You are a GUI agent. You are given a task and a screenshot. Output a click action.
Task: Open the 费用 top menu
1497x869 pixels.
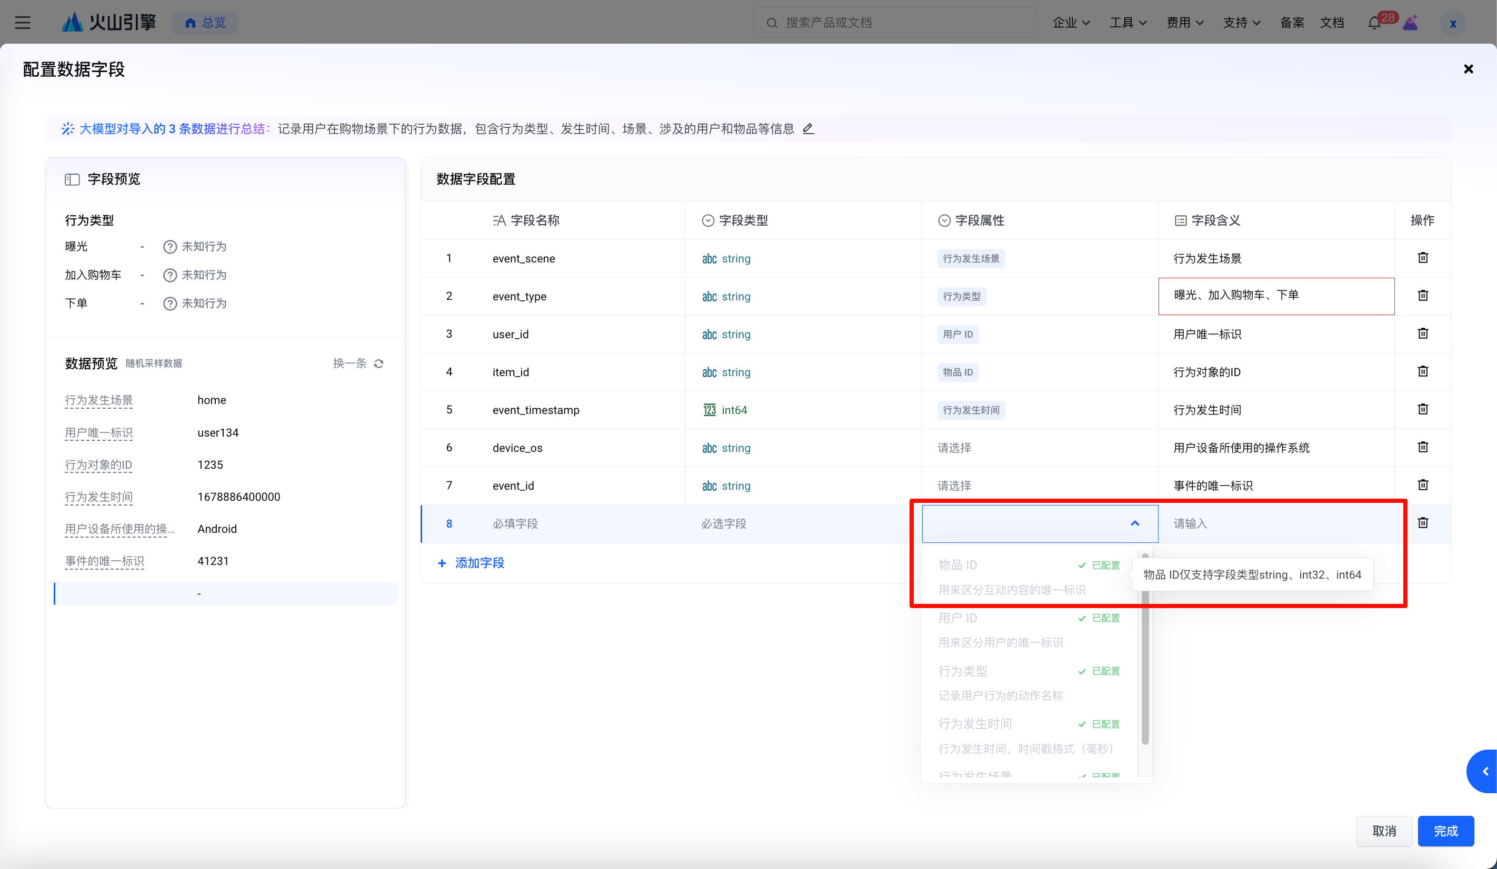(1184, 23)
